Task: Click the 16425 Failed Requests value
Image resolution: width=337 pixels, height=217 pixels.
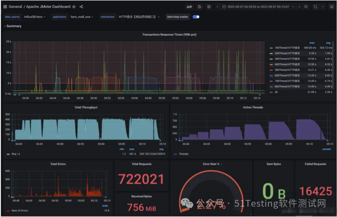Action: point(315,191)
